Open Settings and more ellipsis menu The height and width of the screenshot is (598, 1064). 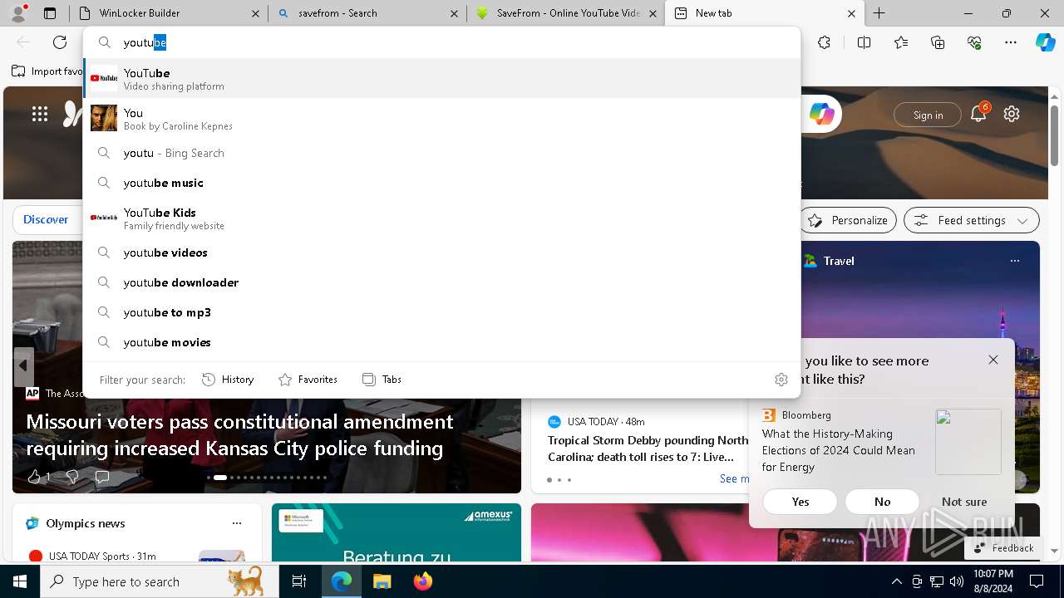[x=1011, y=42]
